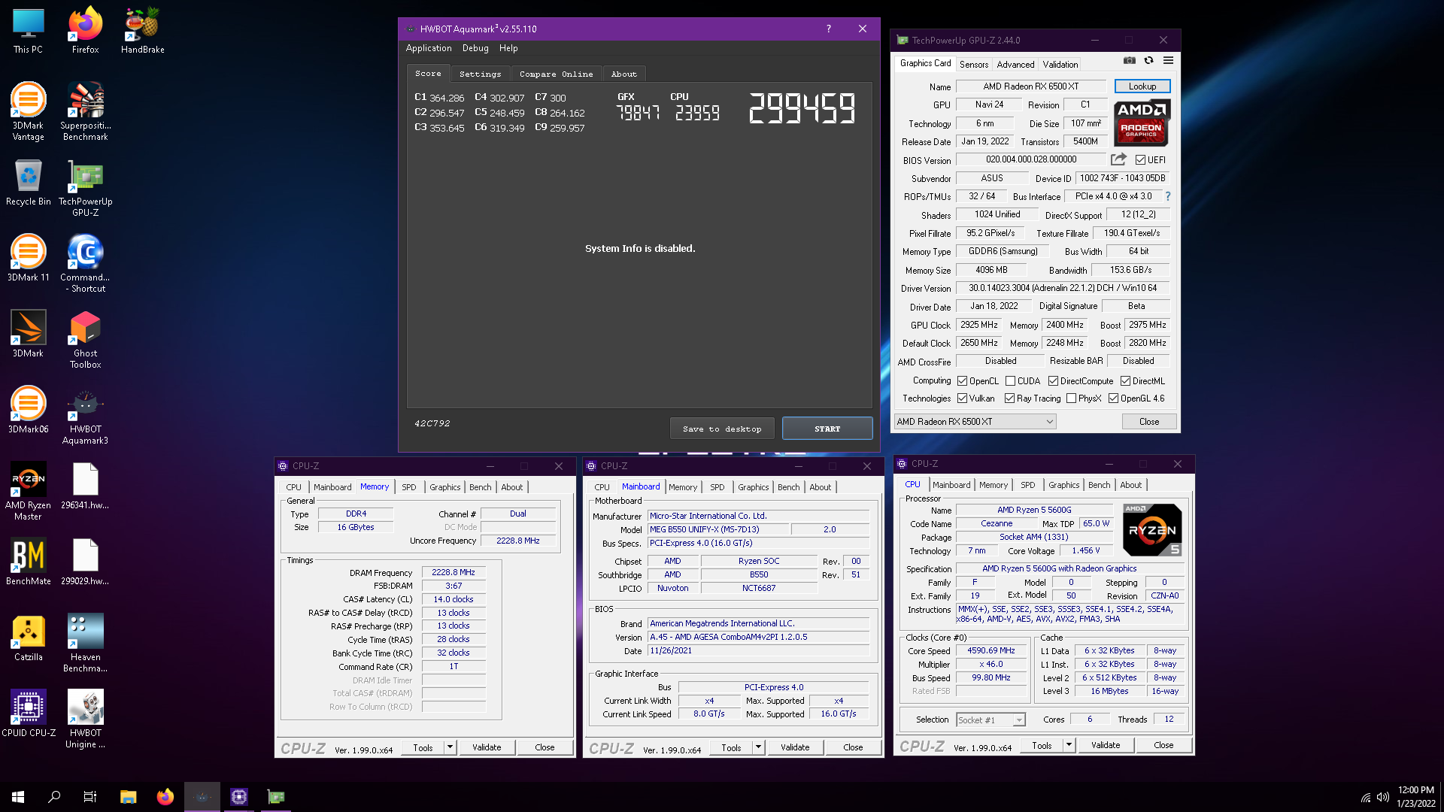The width and height of the screenshot is (1444, 812).
Task: Click the AMD Radeon logo in GPU-Z
Action: click(x=1142, y=122)
